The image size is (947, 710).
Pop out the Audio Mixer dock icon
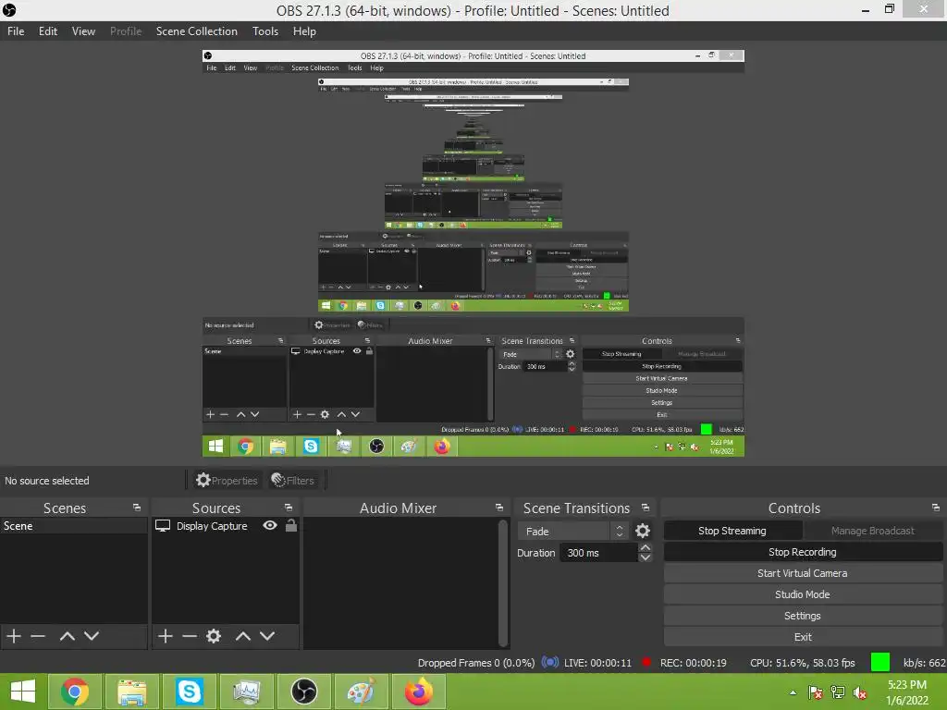[499, 508]
